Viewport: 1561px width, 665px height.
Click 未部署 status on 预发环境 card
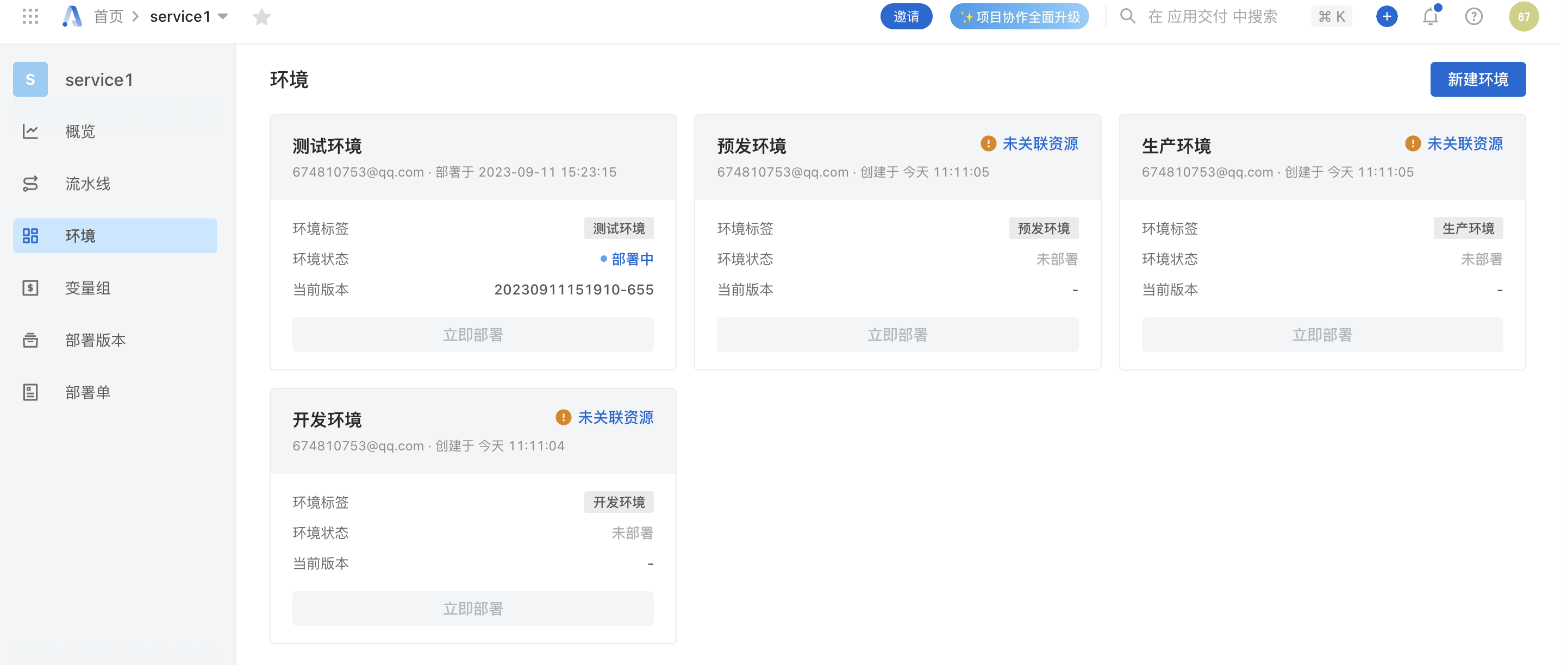pos(1058,259)
